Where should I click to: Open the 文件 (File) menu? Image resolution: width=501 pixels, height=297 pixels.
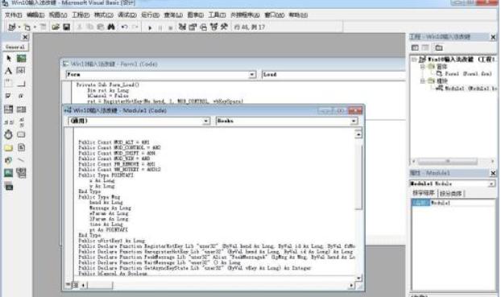click(x=13, y=15)
